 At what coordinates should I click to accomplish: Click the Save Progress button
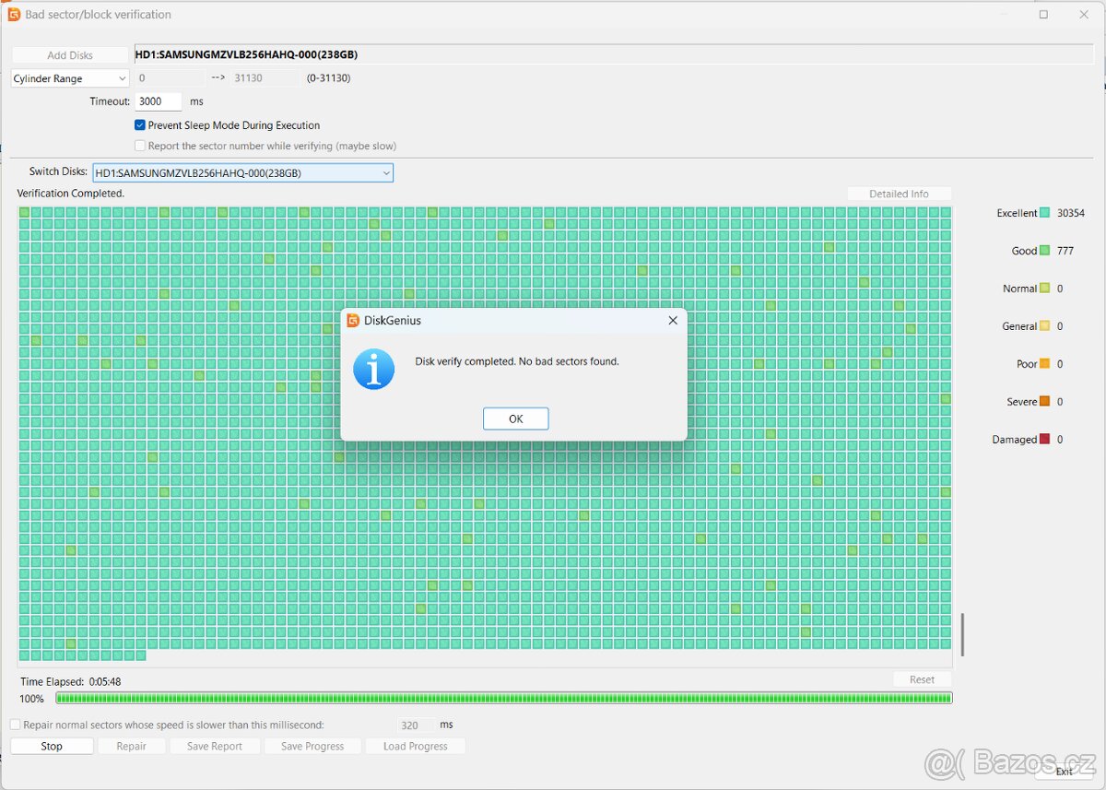point(312,747)
